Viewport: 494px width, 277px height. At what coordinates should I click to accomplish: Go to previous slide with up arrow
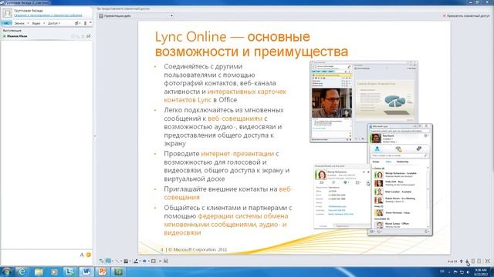pos(462,262)
